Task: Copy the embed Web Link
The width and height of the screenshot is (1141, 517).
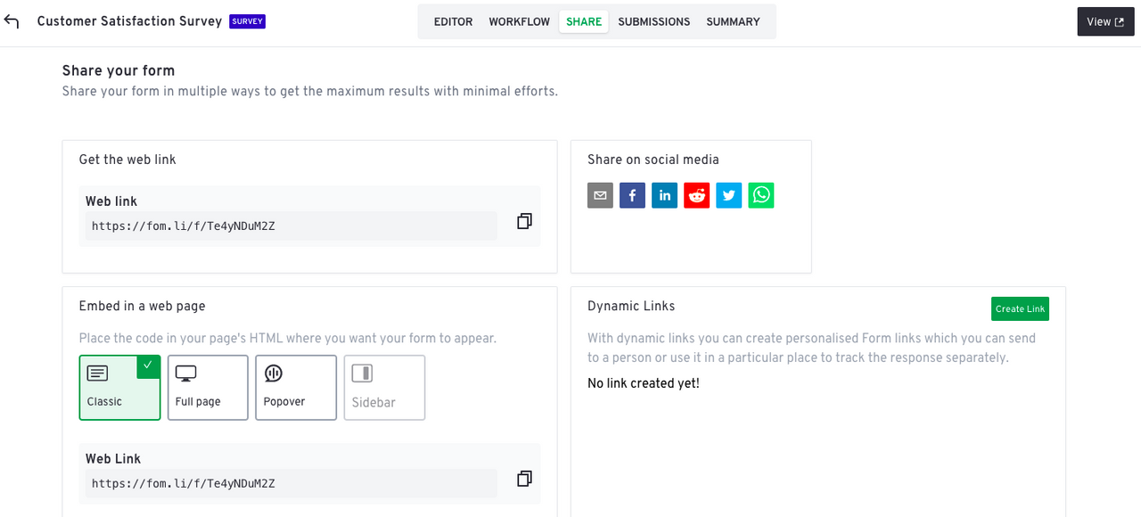Action: pyautogui.click(x=524, y=479)
